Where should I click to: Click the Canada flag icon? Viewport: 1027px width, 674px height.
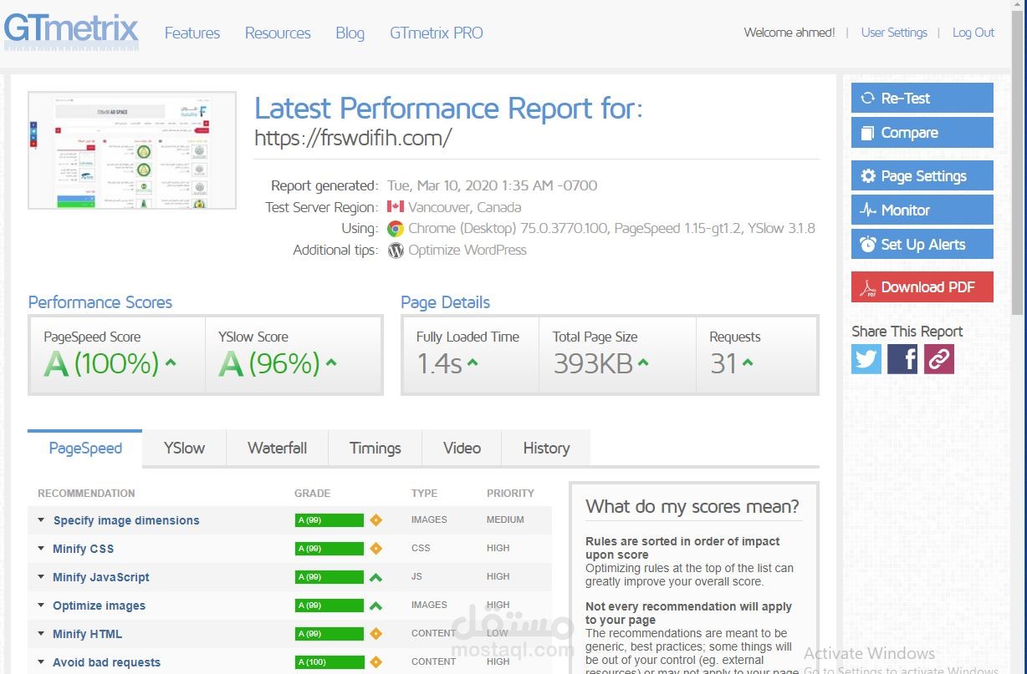[x=396, y=207]
